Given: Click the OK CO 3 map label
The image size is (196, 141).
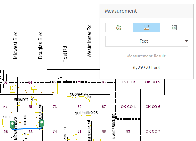Looking at the screenshot, I should 128,82.
